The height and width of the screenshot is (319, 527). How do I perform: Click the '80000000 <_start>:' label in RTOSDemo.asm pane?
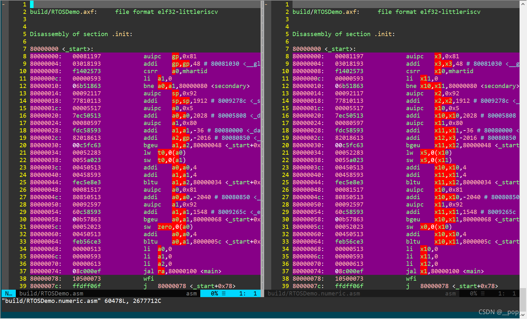coord(62,49)
